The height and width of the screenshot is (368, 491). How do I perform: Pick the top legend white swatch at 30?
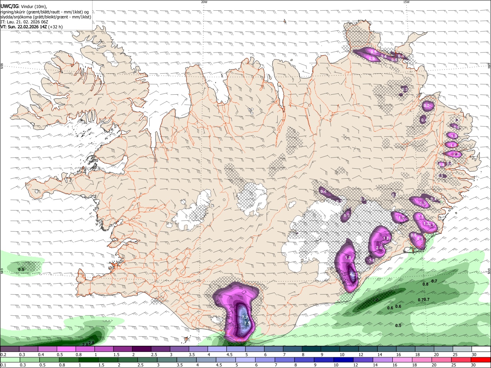(481, 349)
